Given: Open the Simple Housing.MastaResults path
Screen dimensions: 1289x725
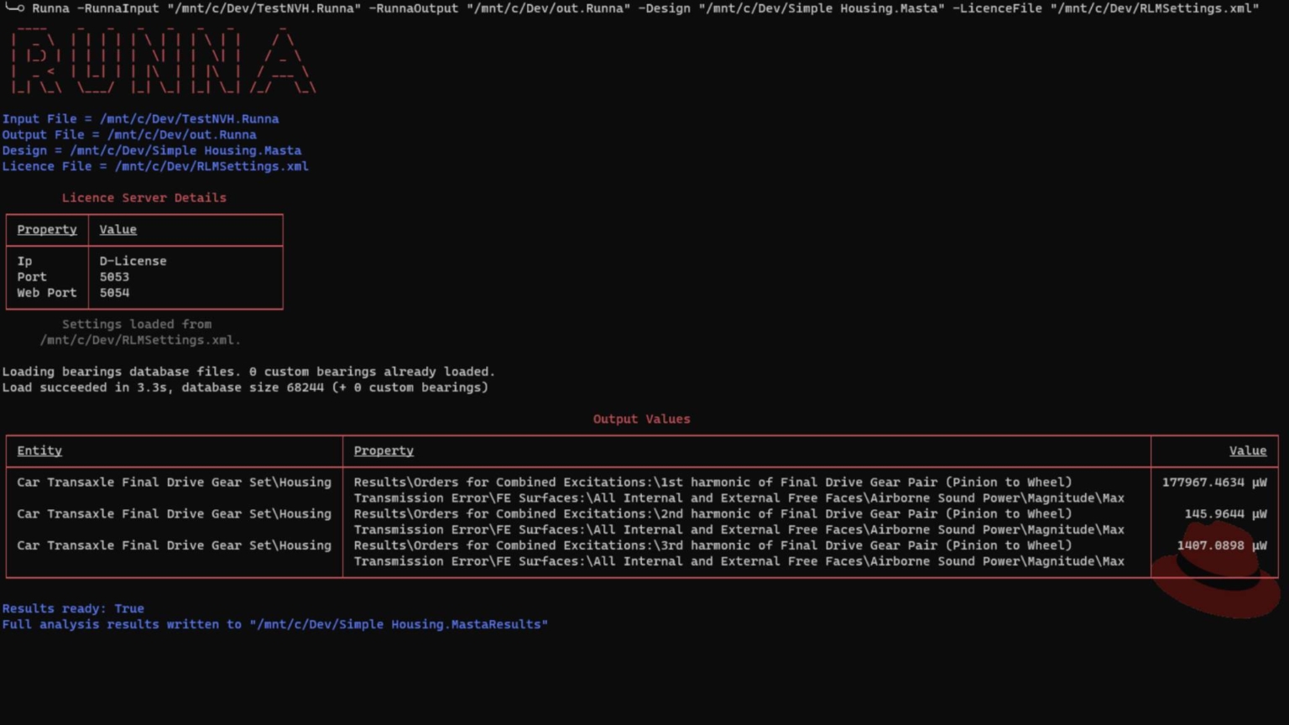Looking at the screenshot, I should tap(399, 625).
